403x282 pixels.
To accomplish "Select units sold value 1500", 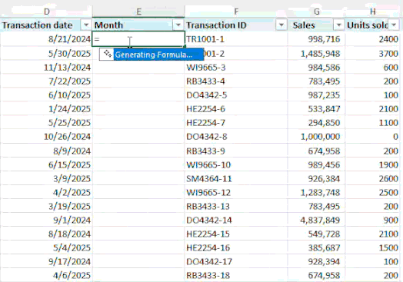I will [x=373, y=247].
